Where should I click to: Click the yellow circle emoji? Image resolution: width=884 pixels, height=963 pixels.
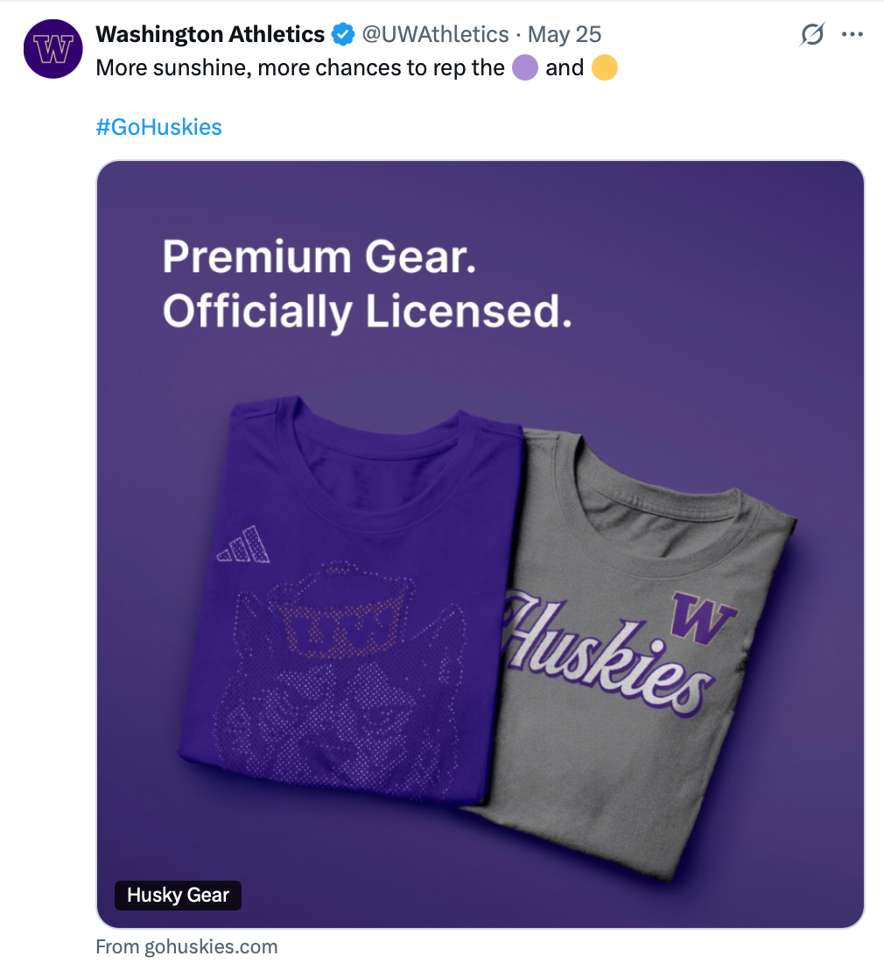(605, 67)
